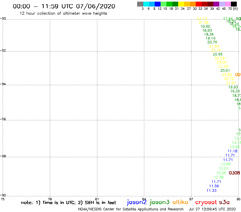The width and height of the screenshot is (241, 212).
Task: Click the latitude label -56
Action: click(3, 119)
